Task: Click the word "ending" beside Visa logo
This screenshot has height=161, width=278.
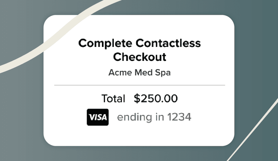Action: pos(134,118)
